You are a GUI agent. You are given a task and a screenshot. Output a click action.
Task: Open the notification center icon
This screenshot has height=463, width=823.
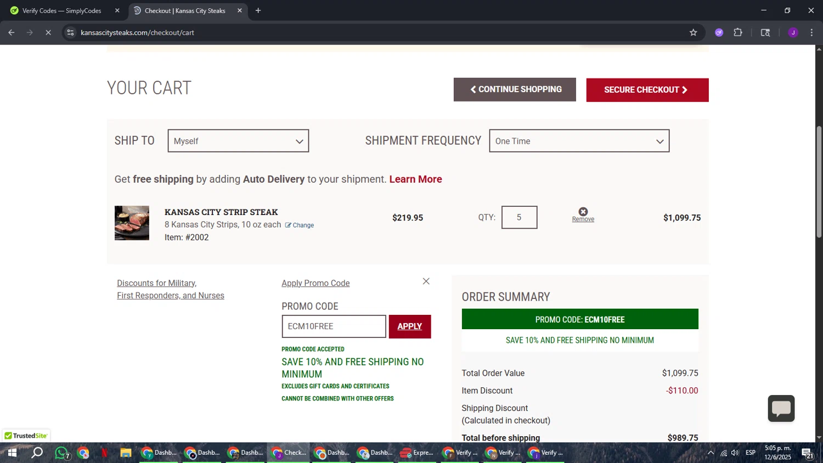pos(807,453)
